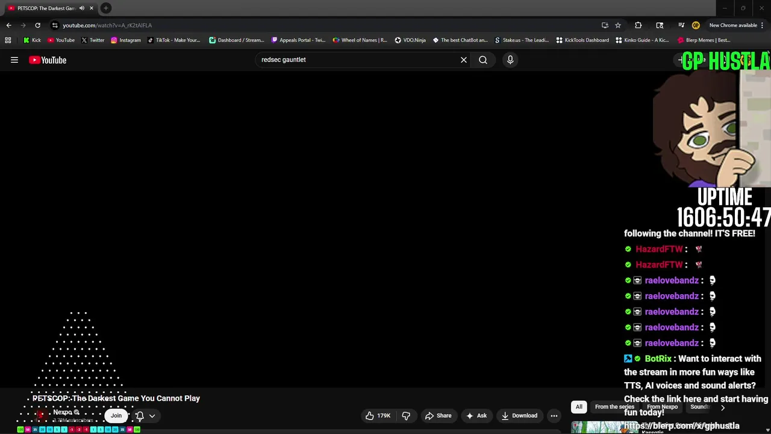Open Chrome three-dot menu
The width and height of the screenshot is (771, 434).
click(x=762, y=25)
